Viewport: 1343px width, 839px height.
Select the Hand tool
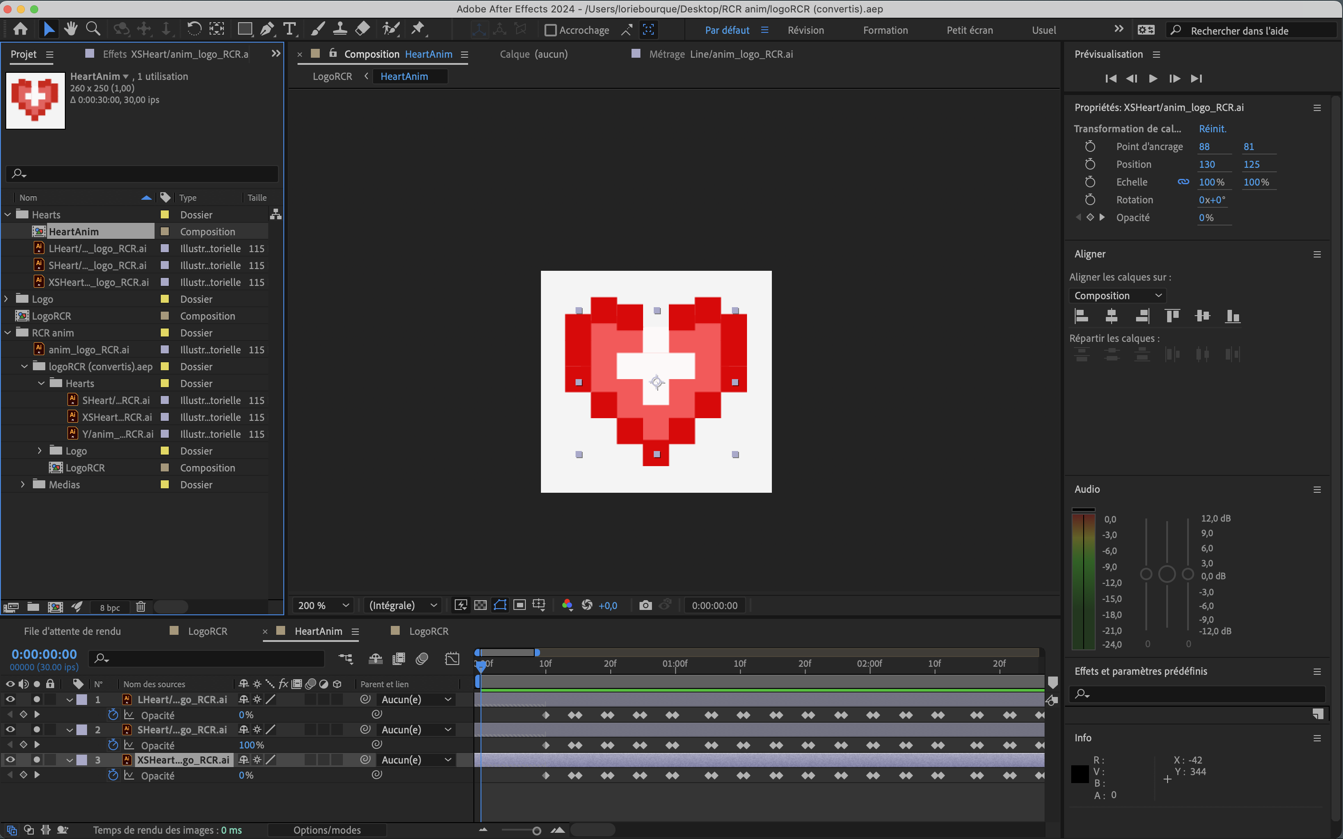(71, 29)
